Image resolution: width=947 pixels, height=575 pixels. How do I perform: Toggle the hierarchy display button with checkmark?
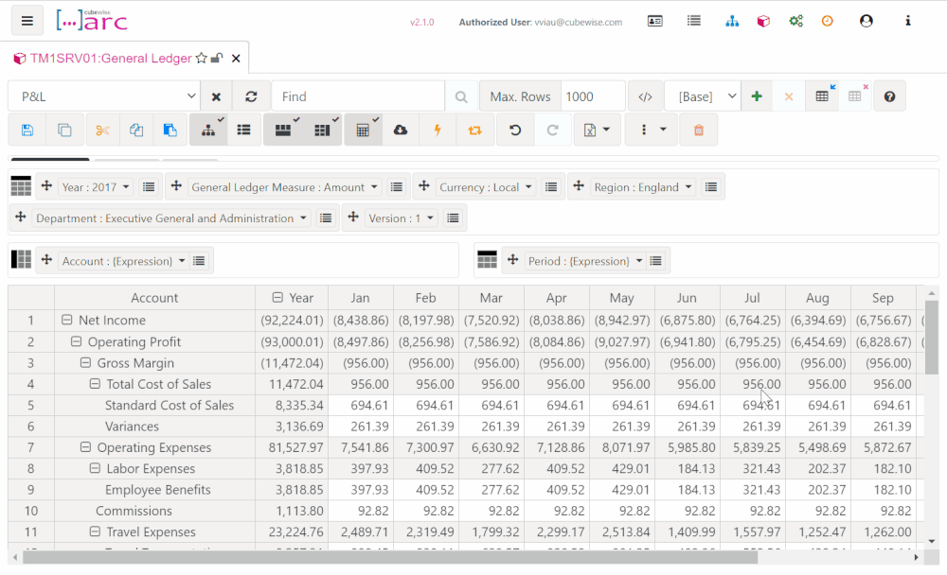(x=208, y=130)
